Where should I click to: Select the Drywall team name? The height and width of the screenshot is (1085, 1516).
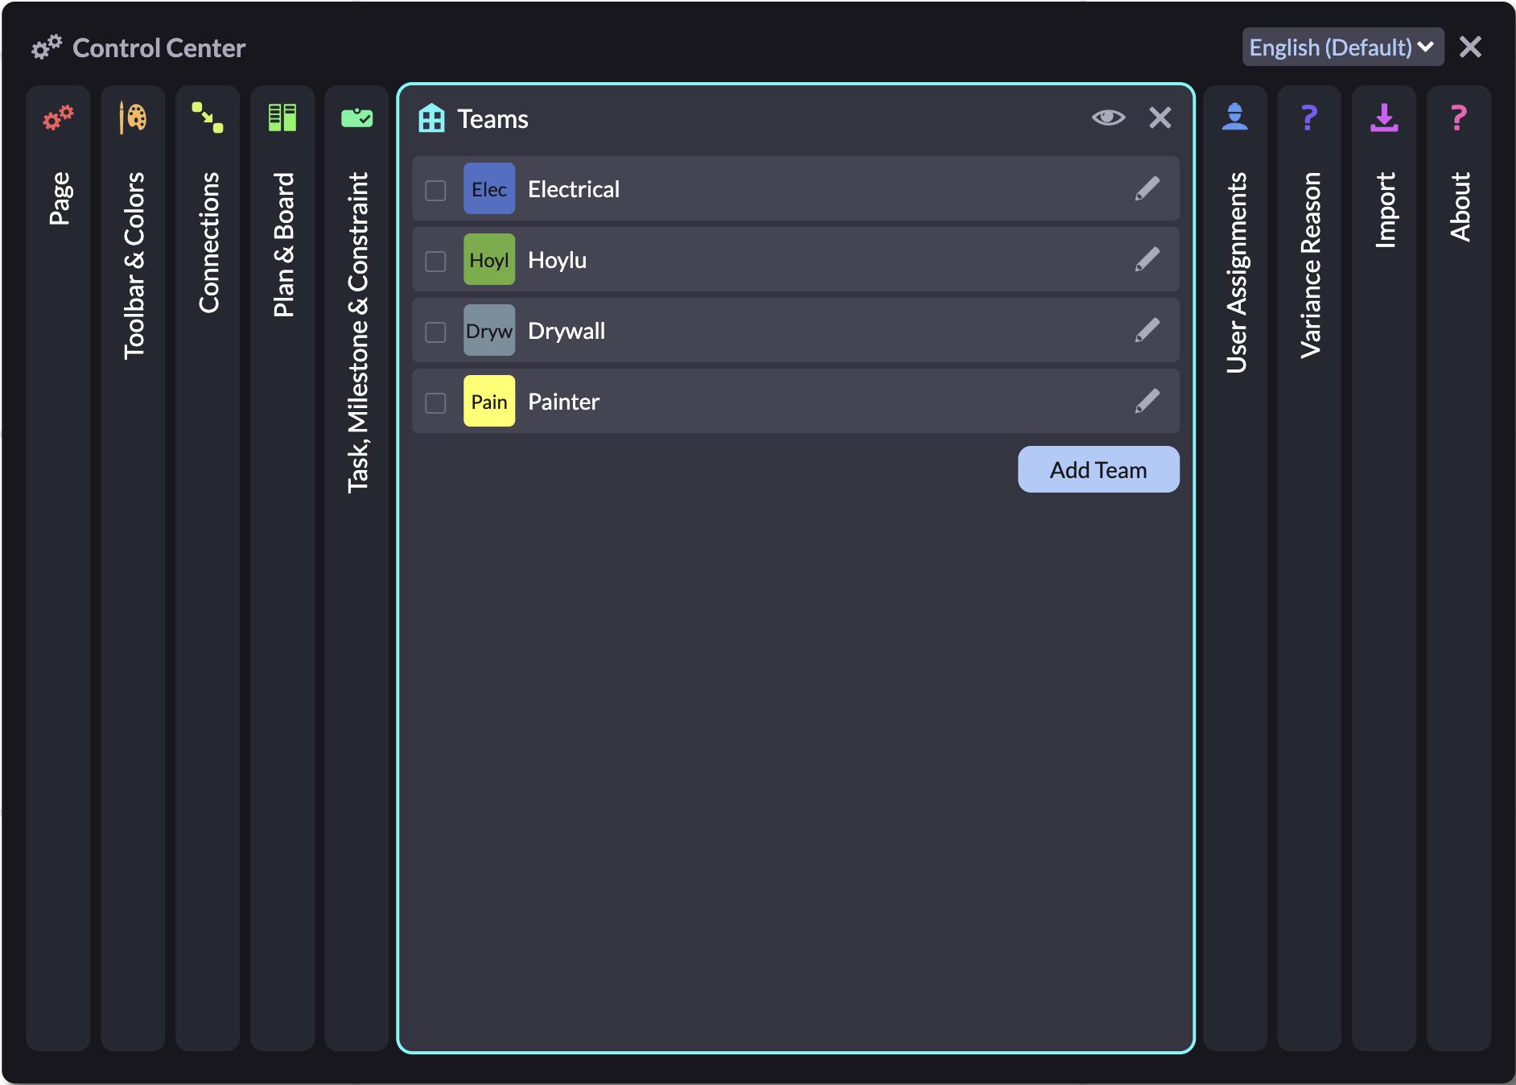click(566, 331)
